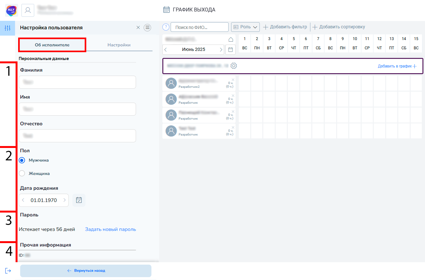Screen dimensions: 425x280
Task: Select the Мужчина radio button
Action: tap(22, 160)
